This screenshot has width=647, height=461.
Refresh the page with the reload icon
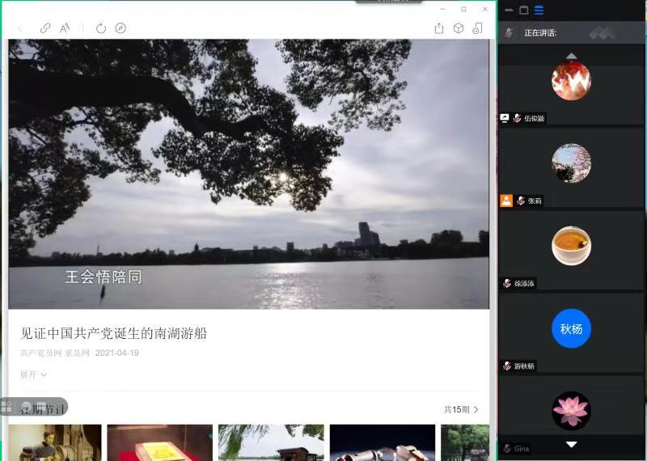pyautogui.click(x=101, y=28)
